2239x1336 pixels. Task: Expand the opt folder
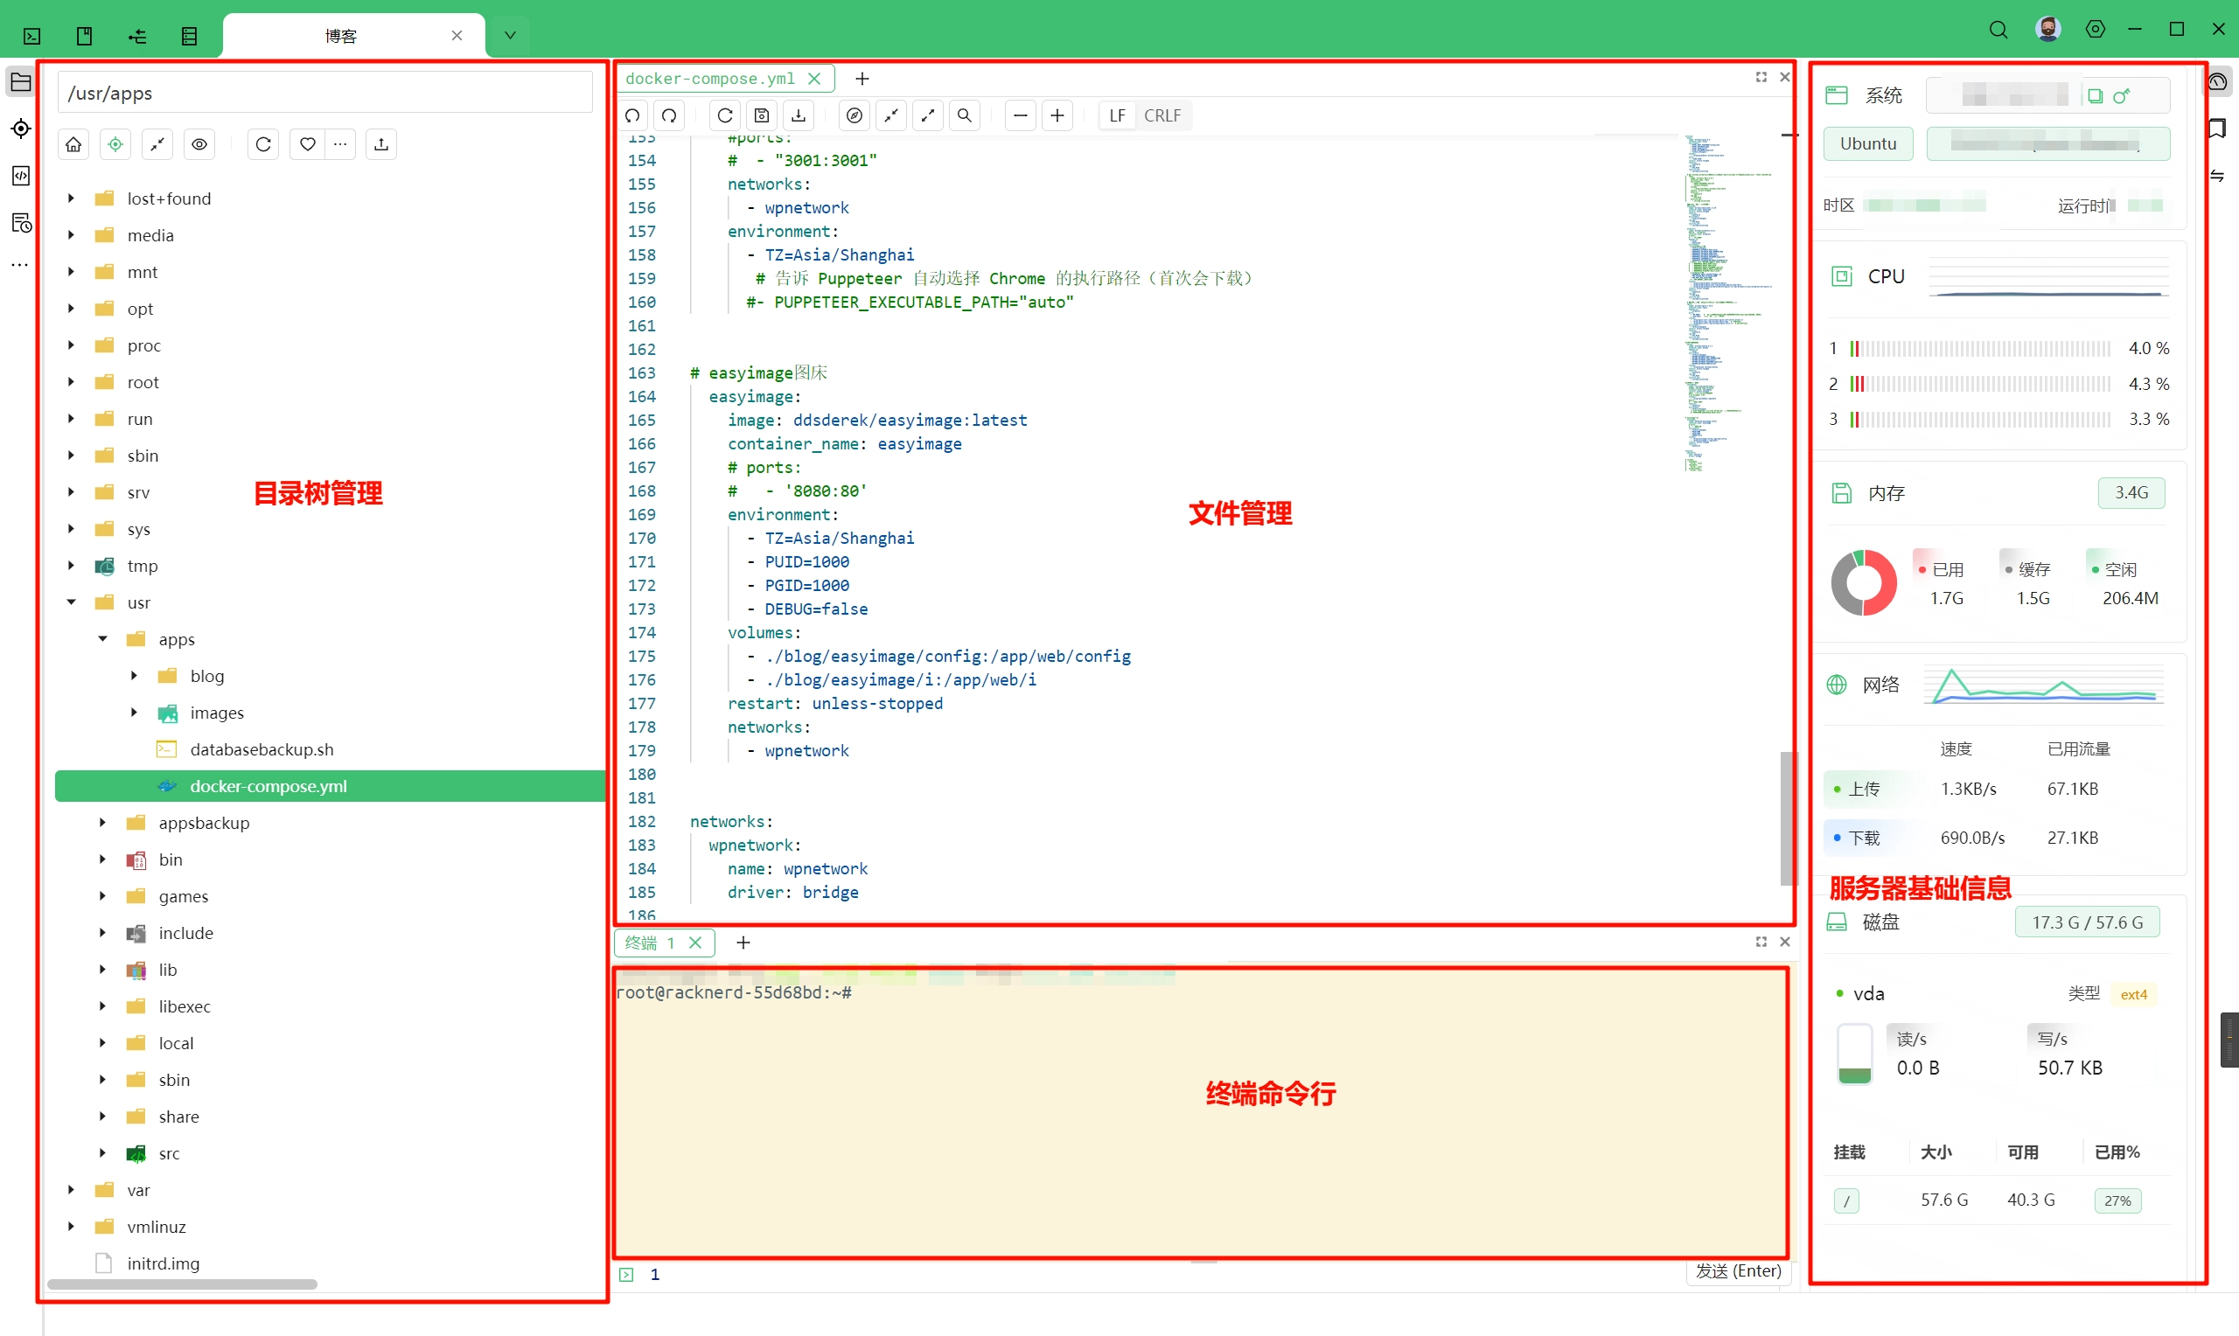pos(71,309)
